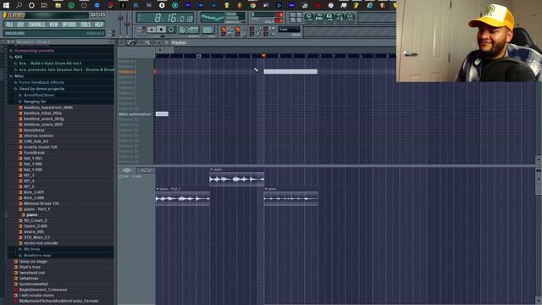This screenshot has height=305, width=542.
Task: Open the mixer shortcut button
Action: tap(350, 17)
